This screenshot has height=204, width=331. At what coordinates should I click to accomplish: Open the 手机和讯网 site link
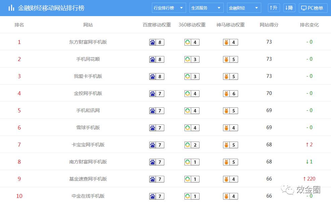[88, 110]
